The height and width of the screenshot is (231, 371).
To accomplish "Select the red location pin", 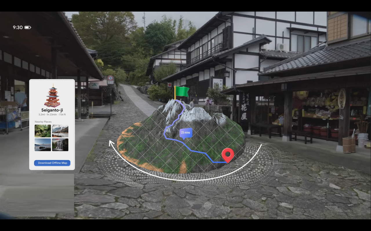I will pyautogui.click(x=228, y=154).
